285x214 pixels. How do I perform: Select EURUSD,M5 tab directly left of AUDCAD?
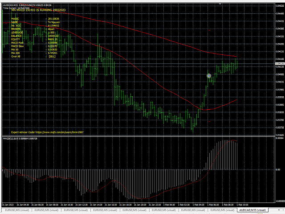click(x=221, y=210)
